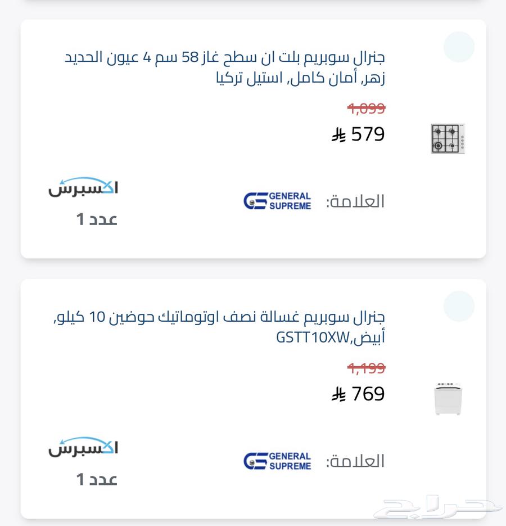
Task: Click the Riyal currency symbol beside 769
Action: pyautogui.click(x=338, y=394)
